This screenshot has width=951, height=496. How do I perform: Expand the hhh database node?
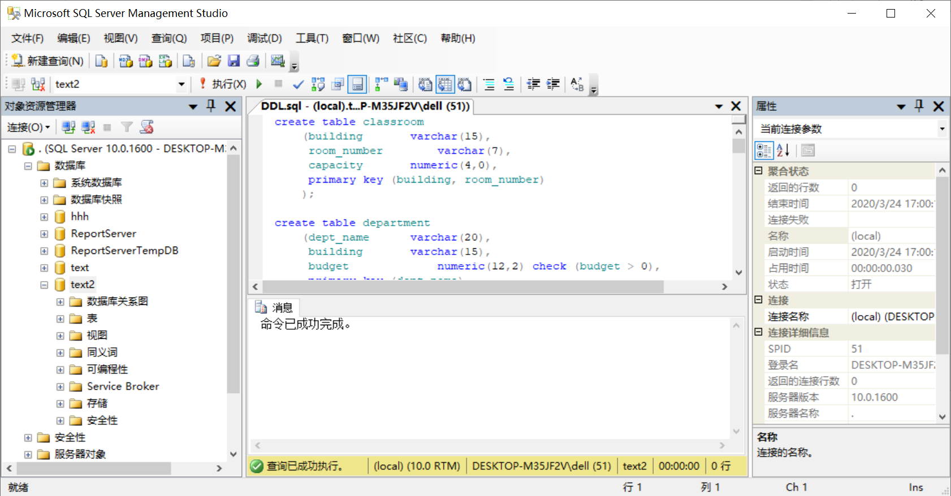click(44, 217)
